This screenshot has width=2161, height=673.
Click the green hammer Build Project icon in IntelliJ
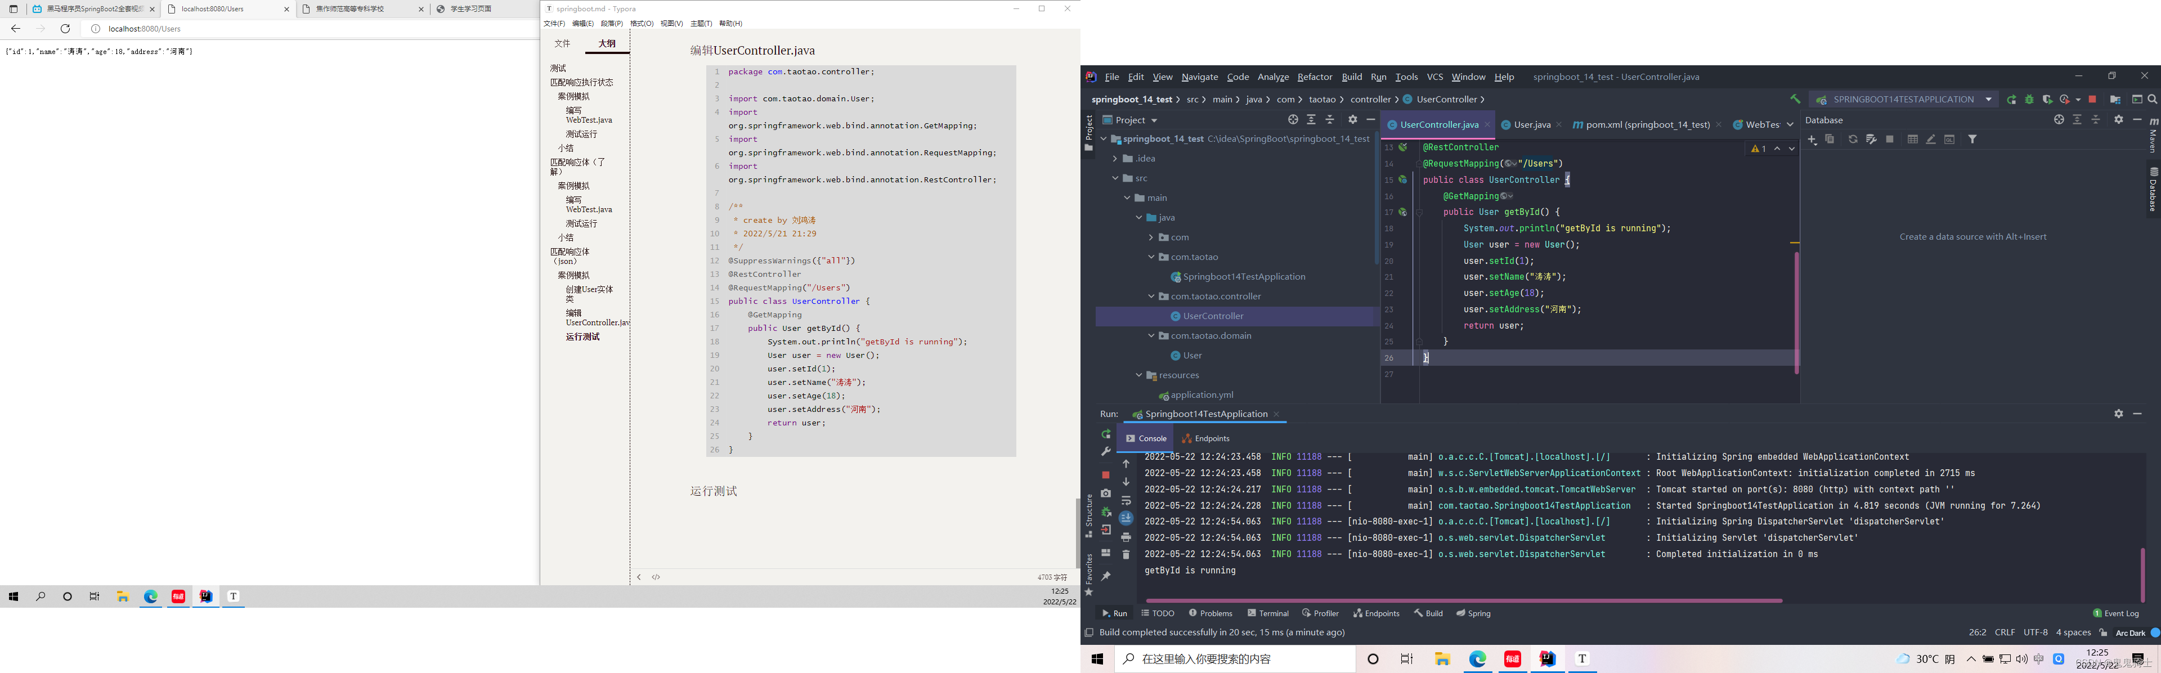click(1795, 99)
